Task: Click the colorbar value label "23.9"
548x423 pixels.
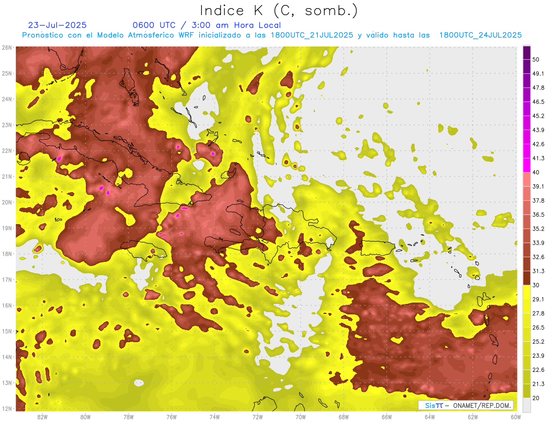Action: point(538,356)
